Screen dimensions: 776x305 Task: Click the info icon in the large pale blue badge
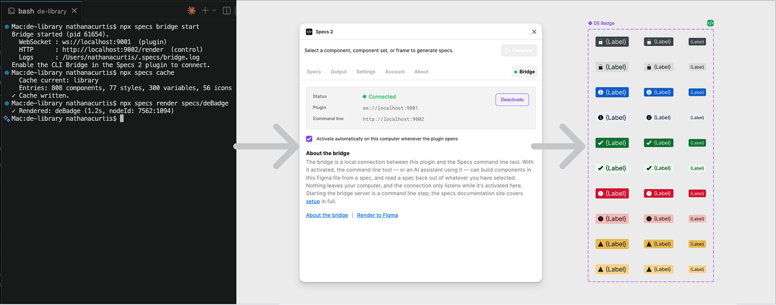coord(600,118)
